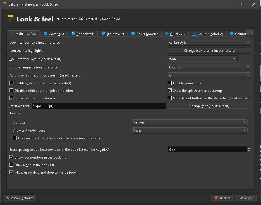Open the language dropdown showing English
Image resolution: width=261 pixels, height=205 pixels.
(x=209, y=67)
